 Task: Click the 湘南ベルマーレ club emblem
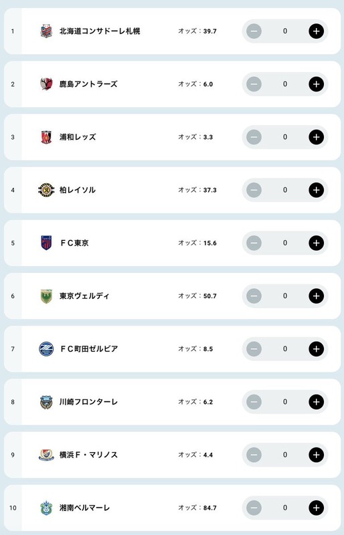point(46,508)
